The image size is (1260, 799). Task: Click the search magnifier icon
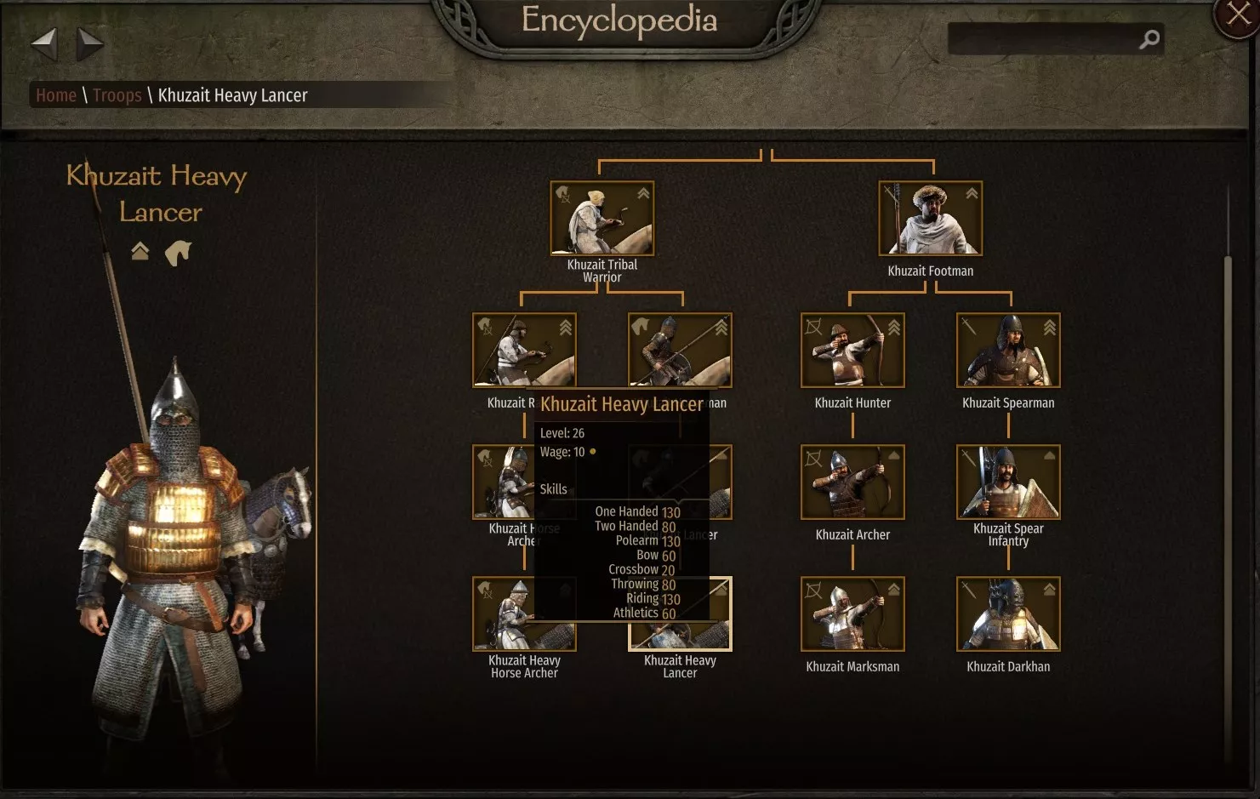pyautogui.click(x=1149, y=39)
